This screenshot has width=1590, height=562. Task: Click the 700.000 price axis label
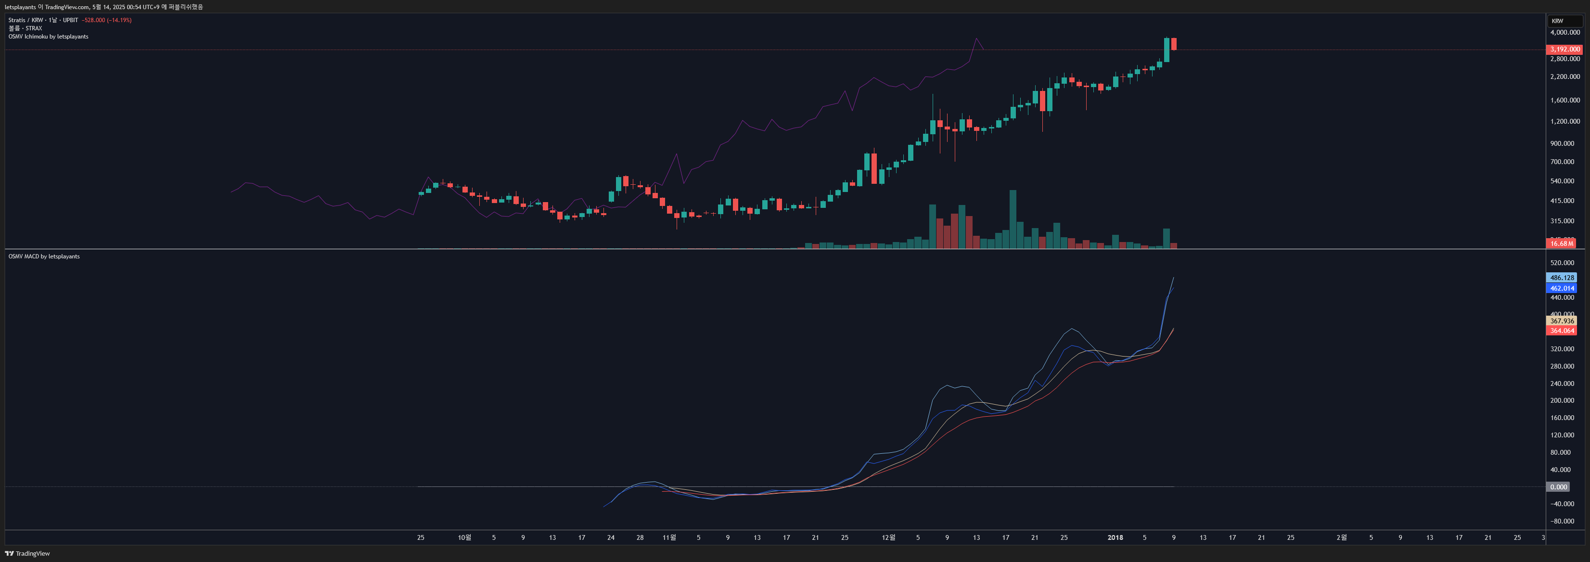click(1562, 162)
